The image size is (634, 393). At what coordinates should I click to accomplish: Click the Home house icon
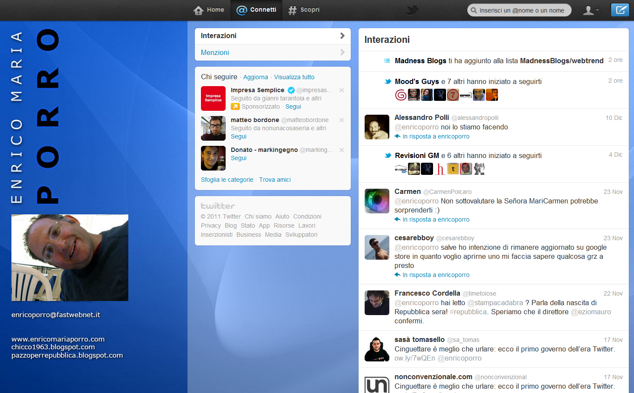coord(198,10)
